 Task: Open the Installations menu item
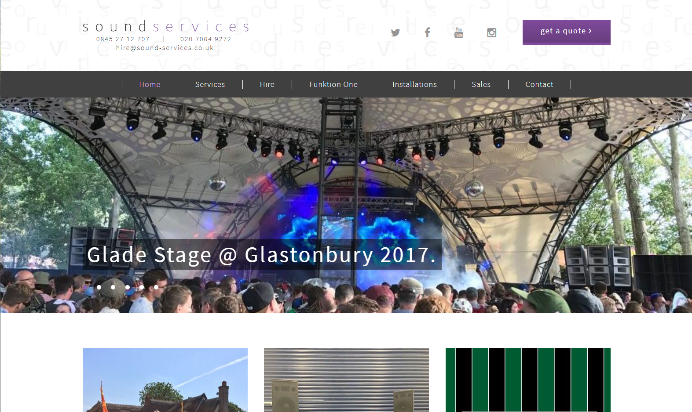point(414,84)
